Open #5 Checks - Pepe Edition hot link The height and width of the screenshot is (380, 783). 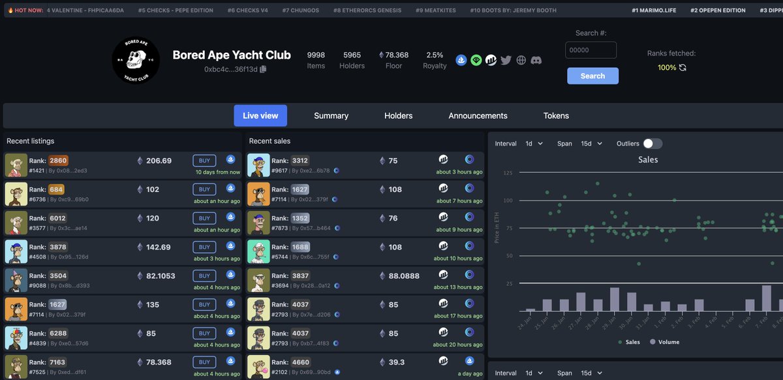176,10
